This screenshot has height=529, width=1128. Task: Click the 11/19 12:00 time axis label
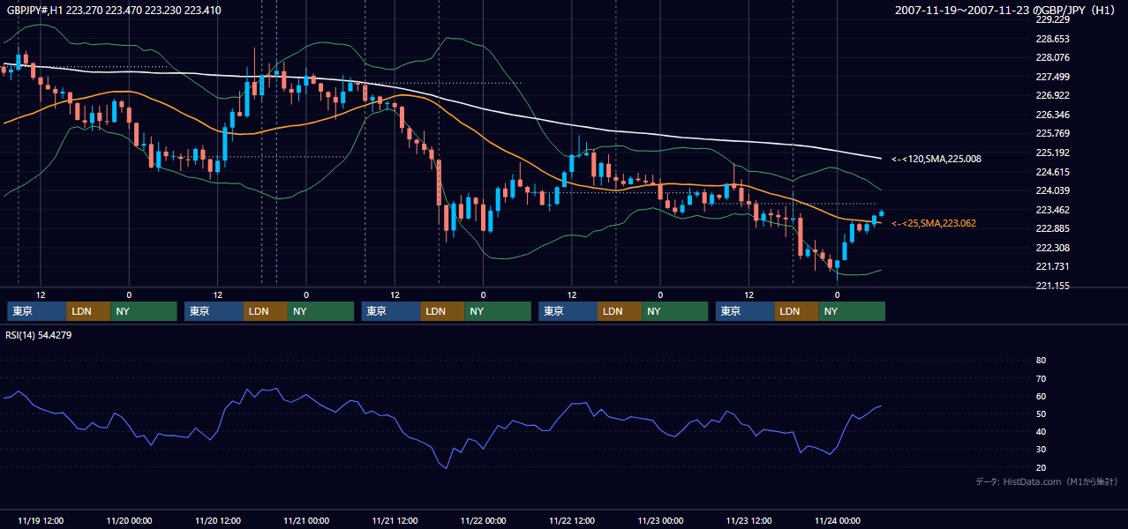pos(41,520)
